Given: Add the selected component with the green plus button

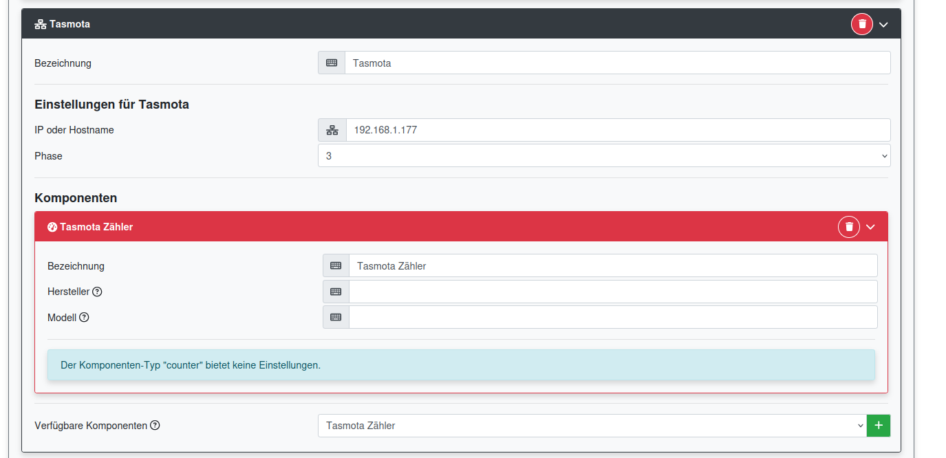Looking at the screenshot, I should [x=878, y=425].
